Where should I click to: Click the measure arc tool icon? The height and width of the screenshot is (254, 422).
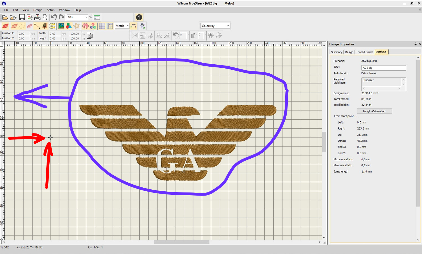click(x=133, y=26)
